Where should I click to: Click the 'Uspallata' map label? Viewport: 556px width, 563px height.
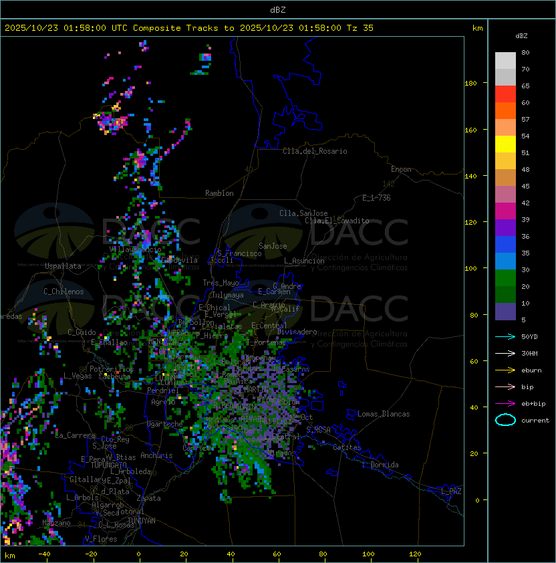[63, 266]
